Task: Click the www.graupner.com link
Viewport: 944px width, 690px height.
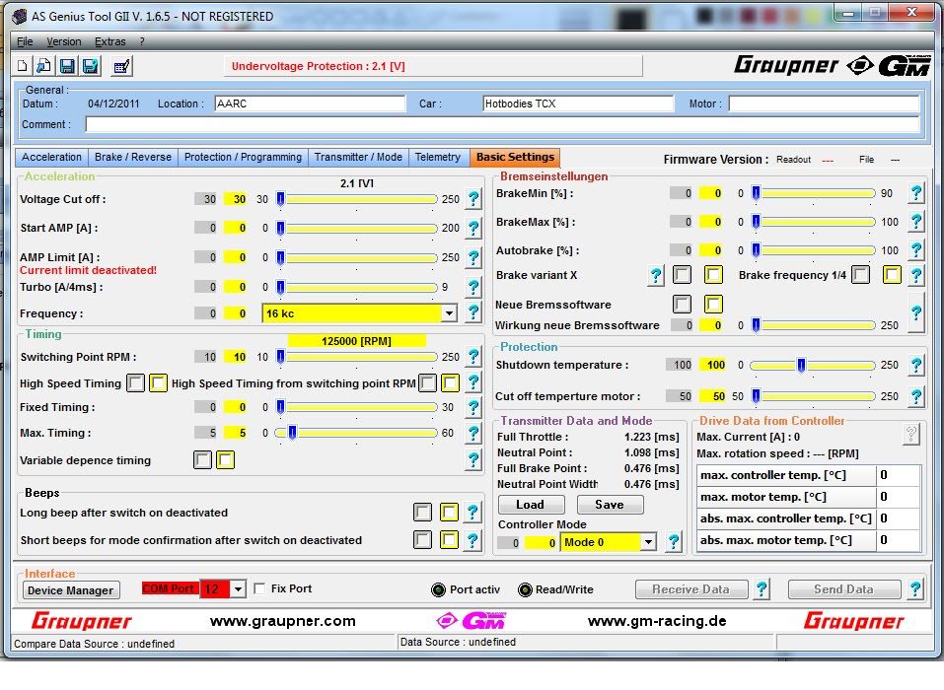Action: pos(283,621)
